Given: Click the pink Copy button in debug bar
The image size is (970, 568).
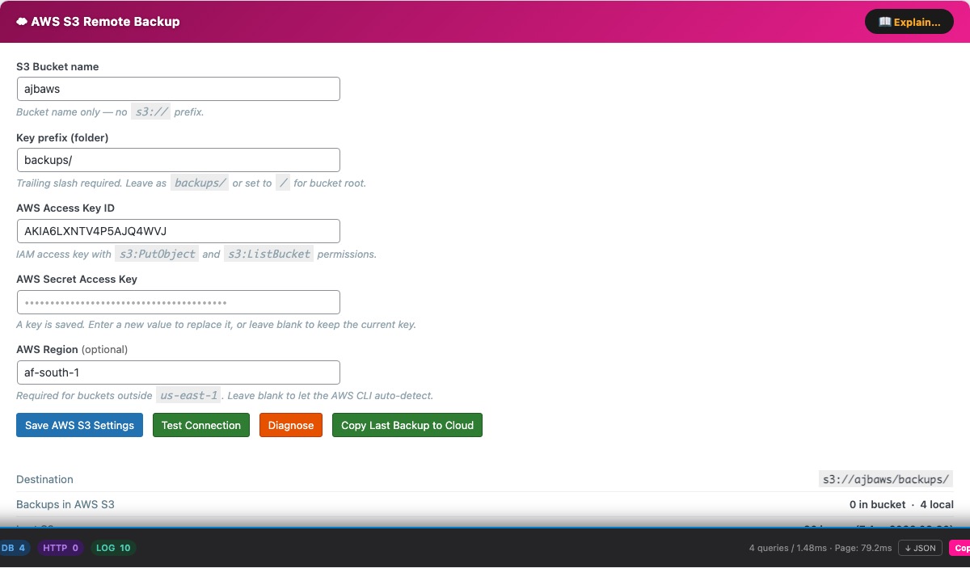Looking at the screenshot, I should 960,548.
